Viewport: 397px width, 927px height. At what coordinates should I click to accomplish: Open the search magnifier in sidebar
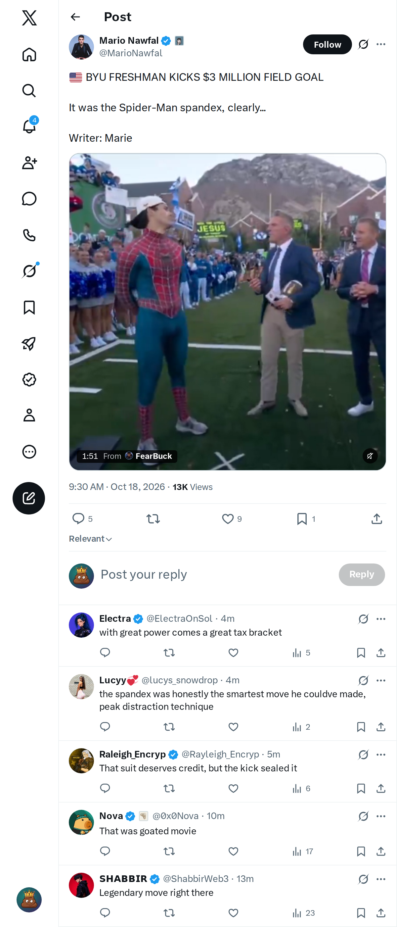(x=29, y=90)
